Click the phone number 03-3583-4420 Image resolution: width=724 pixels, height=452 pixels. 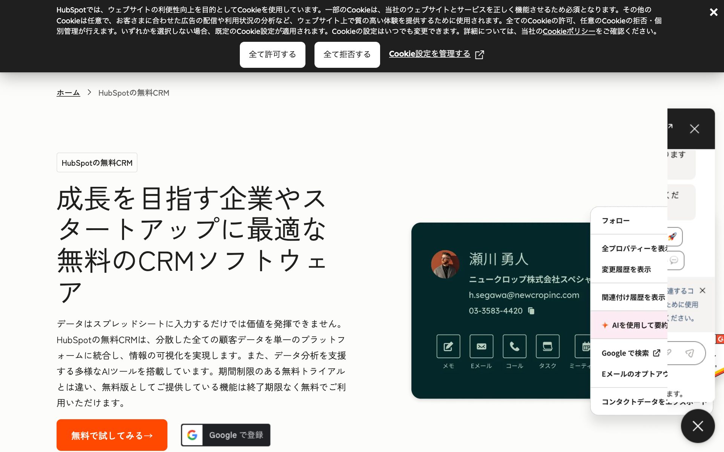pos(495,311)
